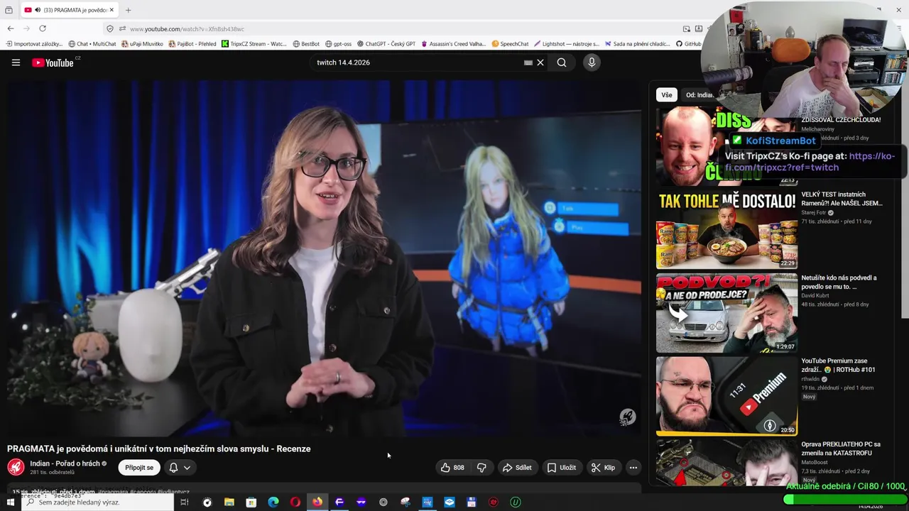Select the "Od: Indian" filter chip
The height and width of the screenshot is (511, 909).
[700, 95]
